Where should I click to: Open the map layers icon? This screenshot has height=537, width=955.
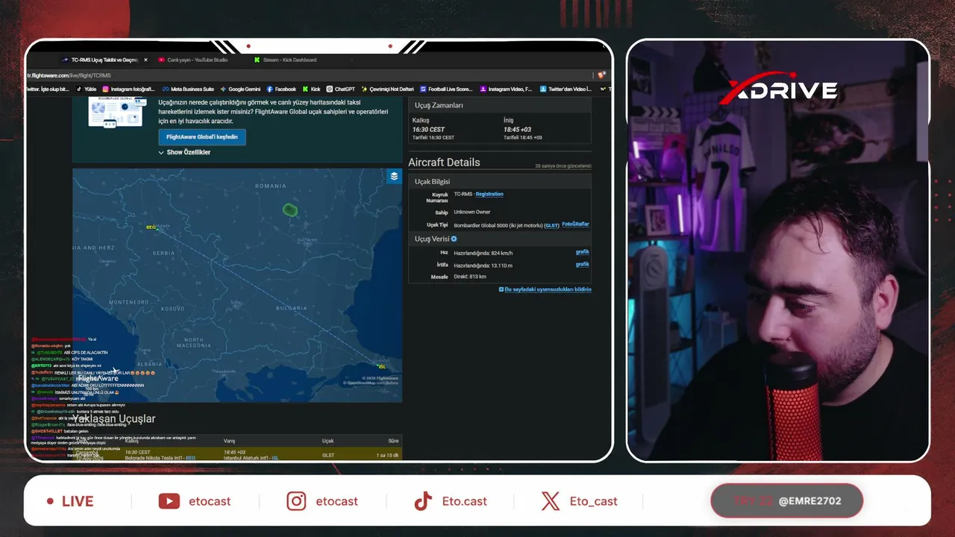click(395, 177)
